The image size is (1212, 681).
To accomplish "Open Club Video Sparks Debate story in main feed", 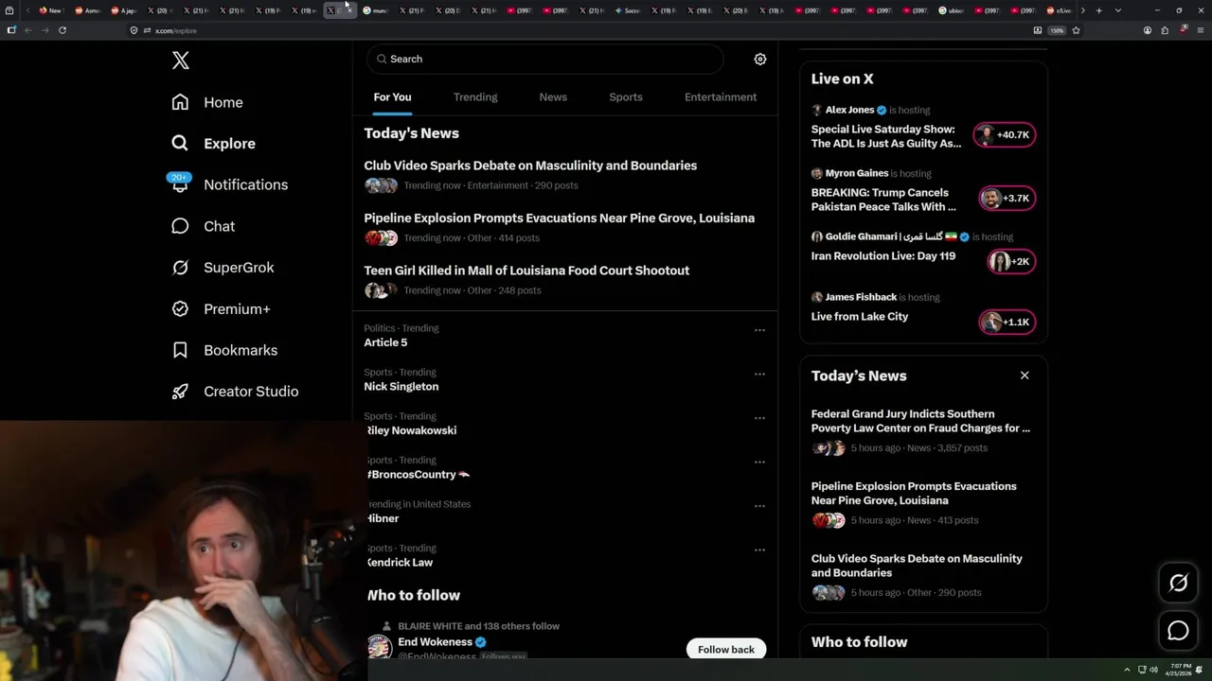I will click(x=530, y=166).
